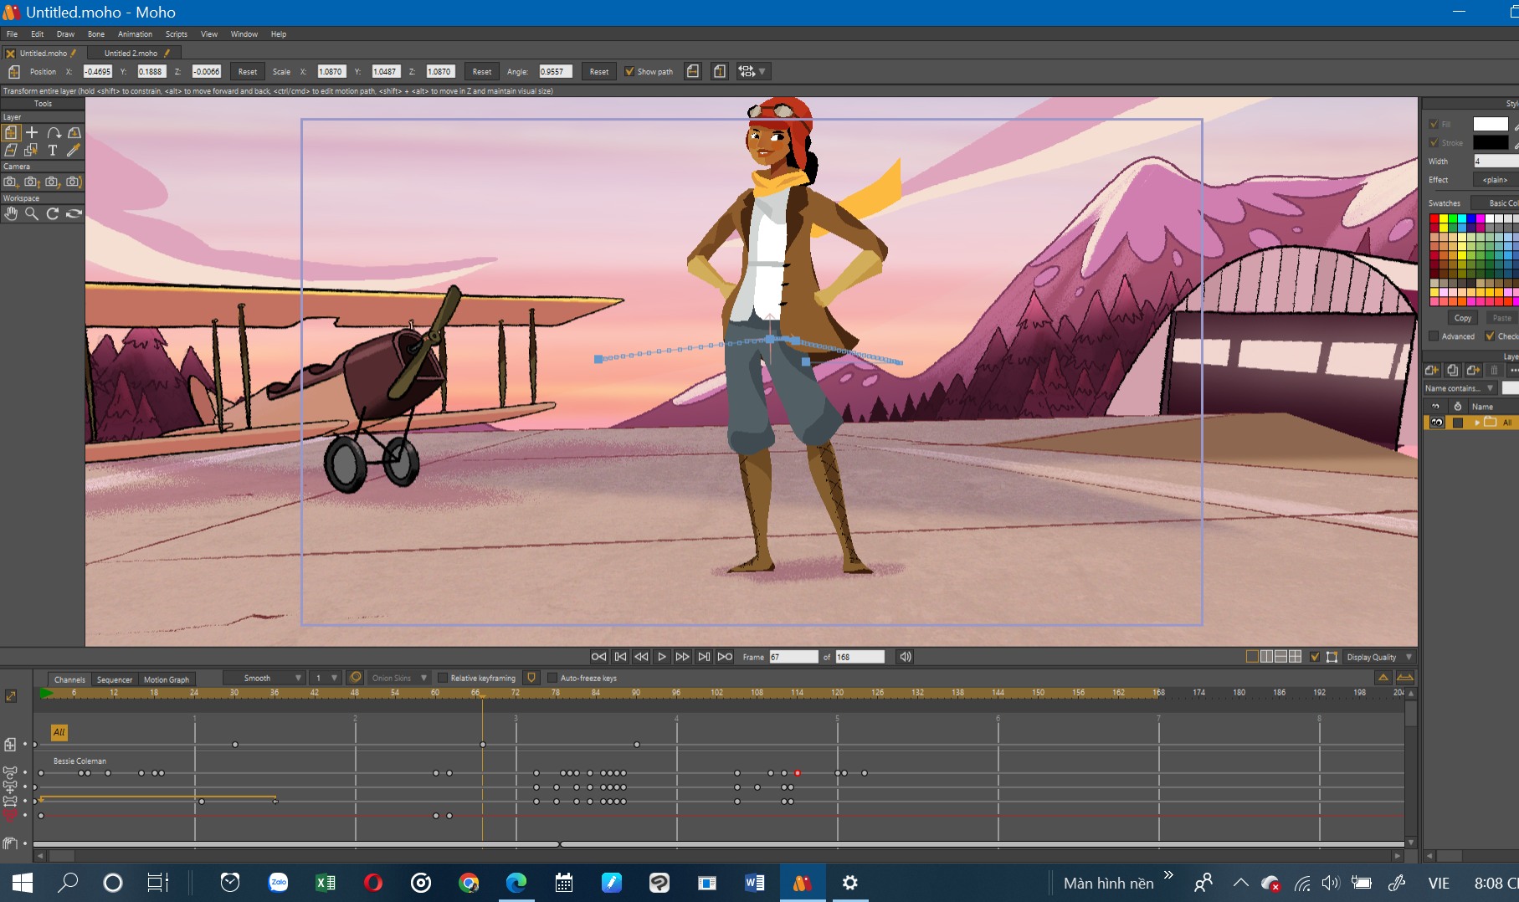Image resolution: width=1519 pixels, height=902 pixels.
Task: Open the Animation menu
Action: click(x=135, y=34)
